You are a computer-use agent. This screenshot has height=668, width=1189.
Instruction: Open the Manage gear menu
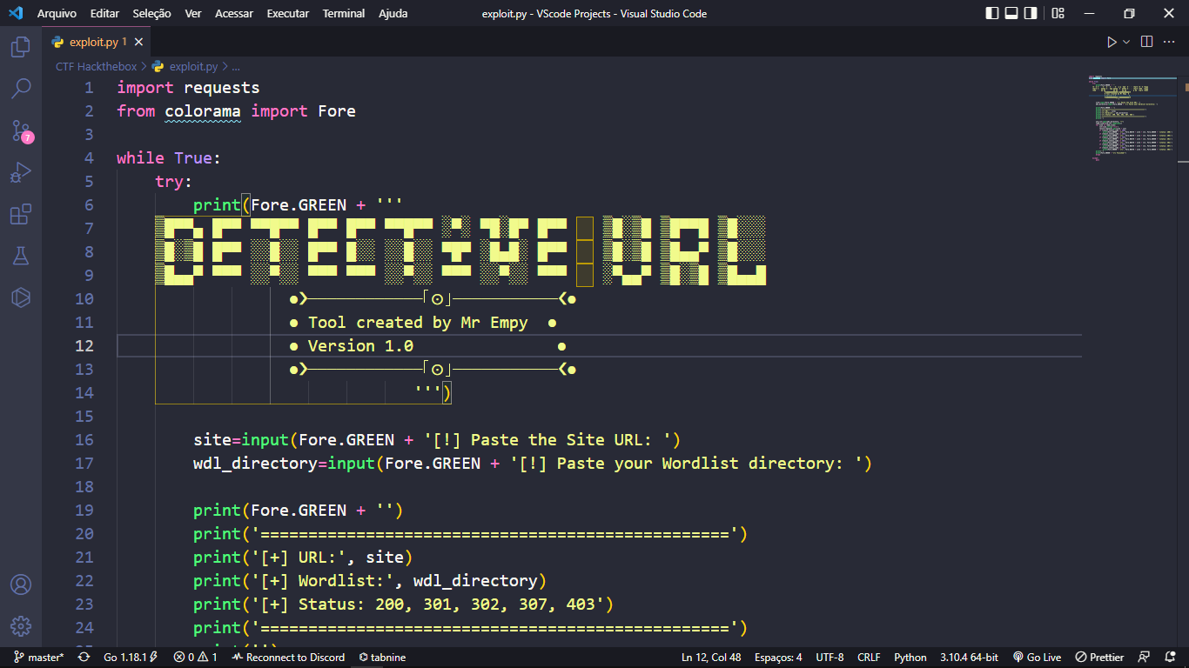click(21, 626)
